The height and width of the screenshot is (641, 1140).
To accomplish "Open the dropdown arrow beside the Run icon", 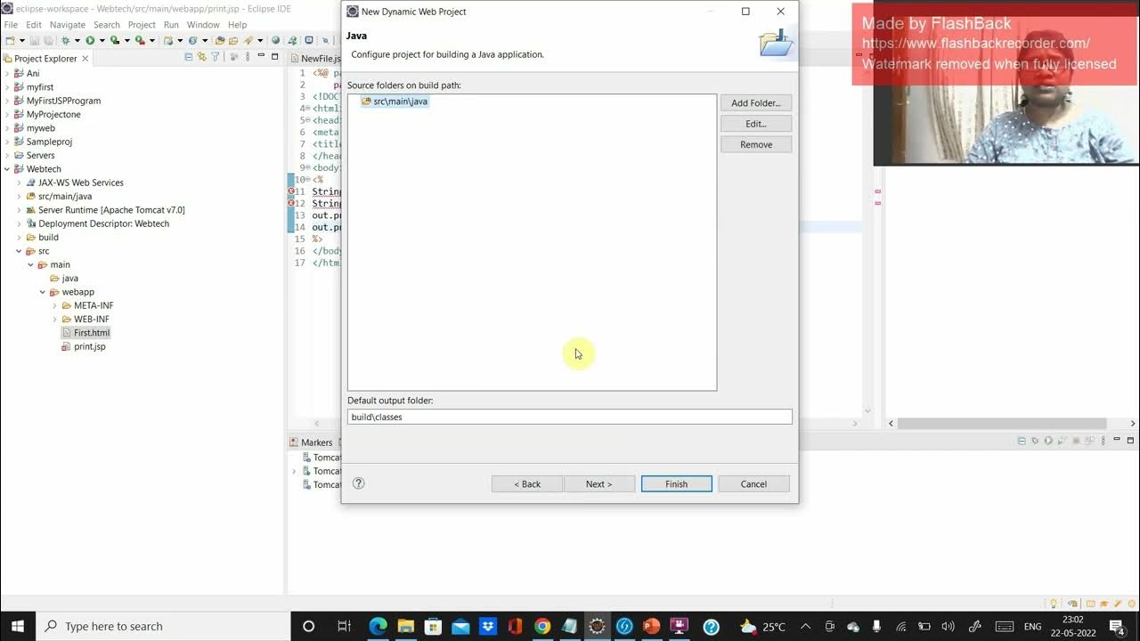I will click(102, 41).
